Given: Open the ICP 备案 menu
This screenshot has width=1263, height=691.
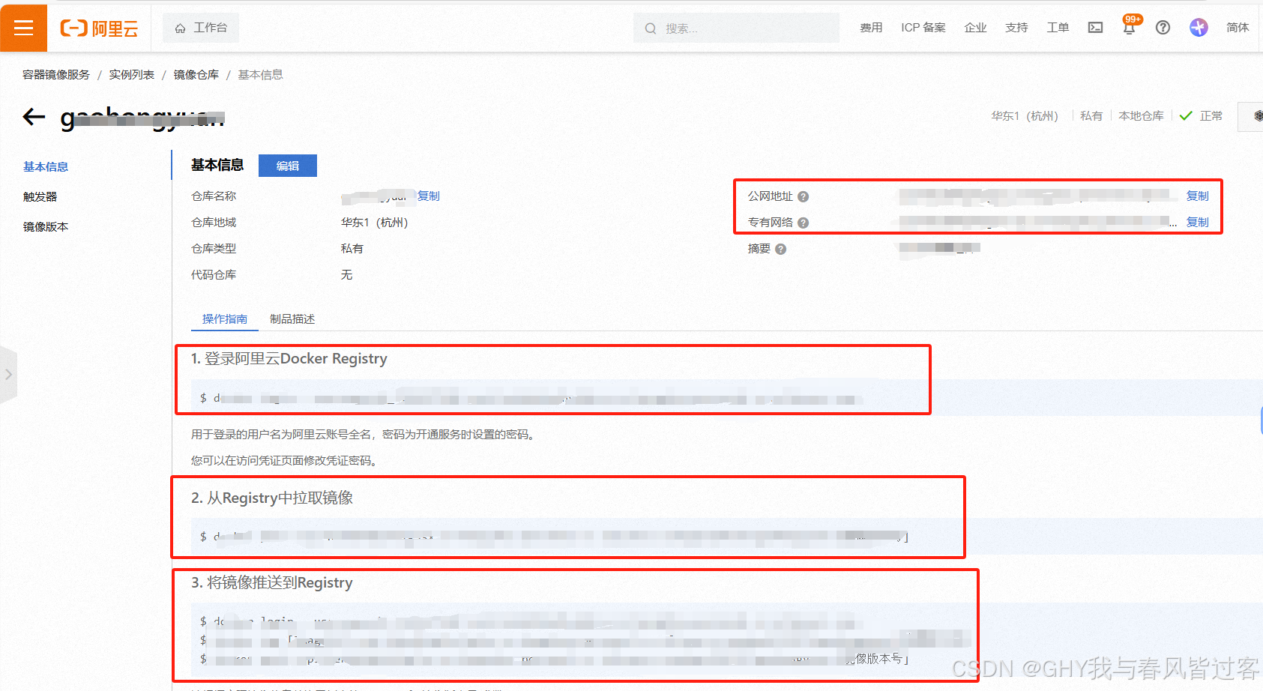Looking at the screenshot, I should point(923,28).
